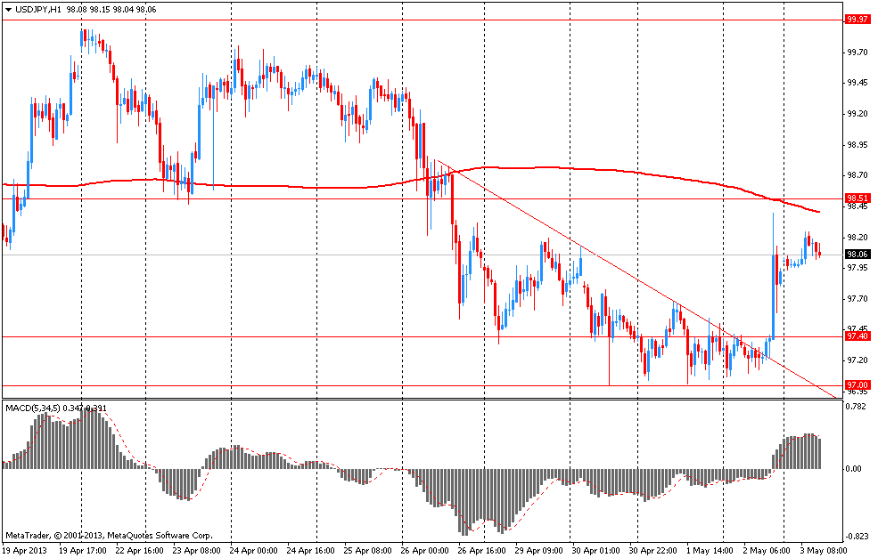Click the 98.20 price scale value

(857, 237)
